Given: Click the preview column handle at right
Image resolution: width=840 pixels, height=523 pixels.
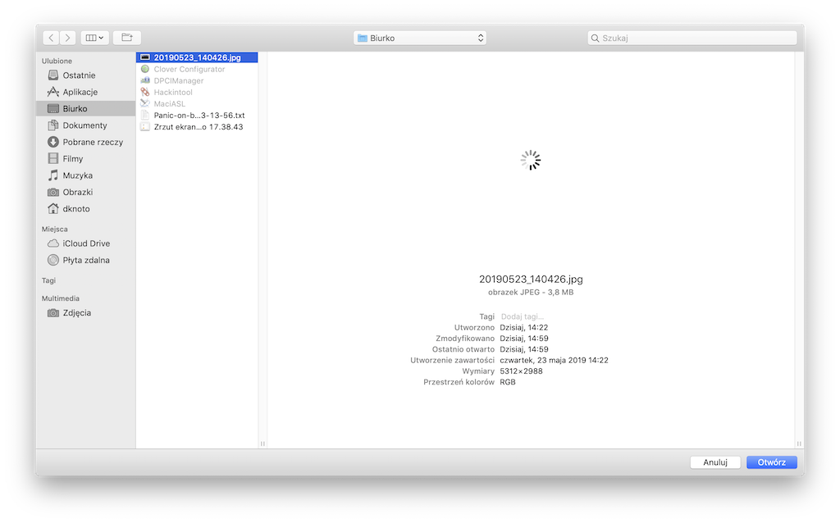Looking at the screenshot, I should 799,443.
